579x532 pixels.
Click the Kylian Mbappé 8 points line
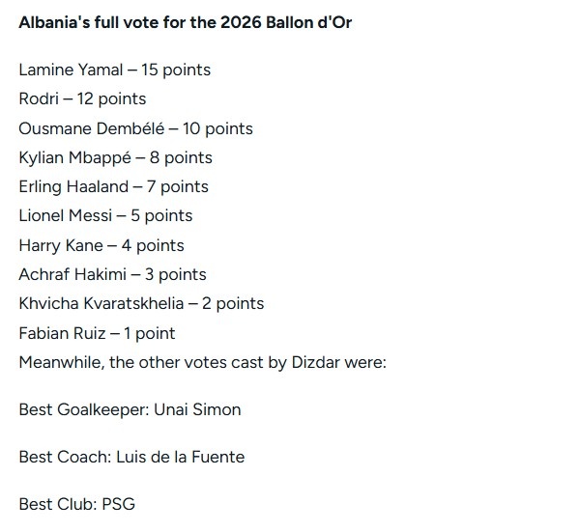[115, 158]
